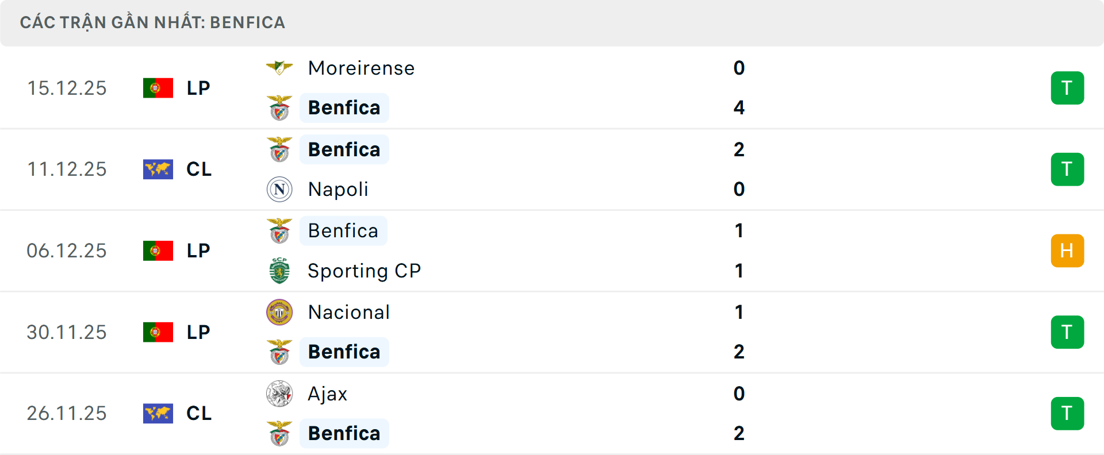Click the highlighted Benfica team name link
Viewport: 1104px width, 455px height.
pos(344,107)
